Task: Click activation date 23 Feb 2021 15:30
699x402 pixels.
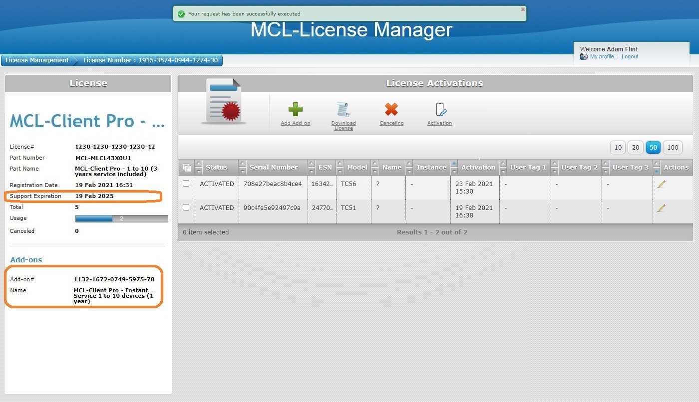Action: pyautogui.click(x=474, y=188)
